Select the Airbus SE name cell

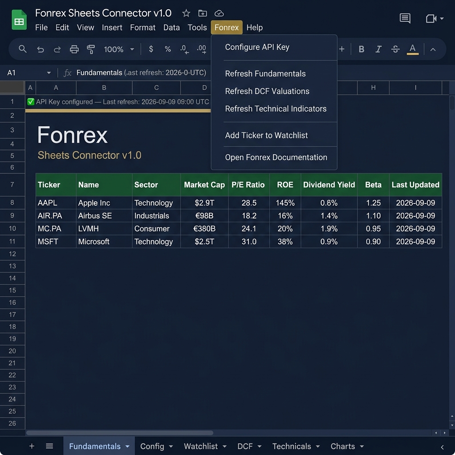click(104, 216)
